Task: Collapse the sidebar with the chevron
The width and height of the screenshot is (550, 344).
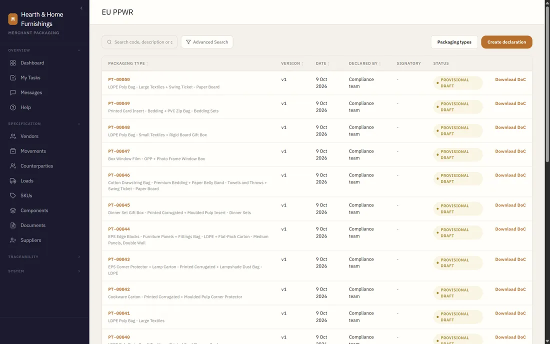Action: tap(81, 8)
